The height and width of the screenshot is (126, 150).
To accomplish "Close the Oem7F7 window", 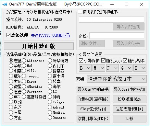I will [x=142, y=4].
